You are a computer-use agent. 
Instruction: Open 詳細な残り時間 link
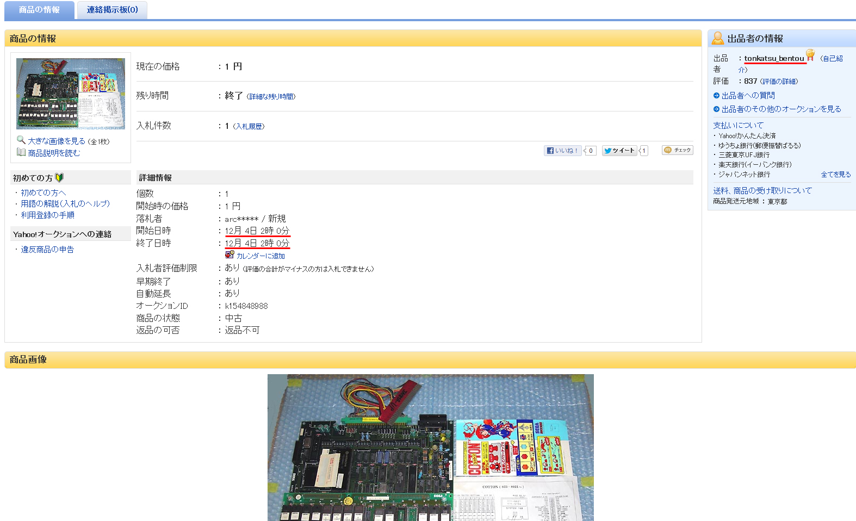[271, 97]
